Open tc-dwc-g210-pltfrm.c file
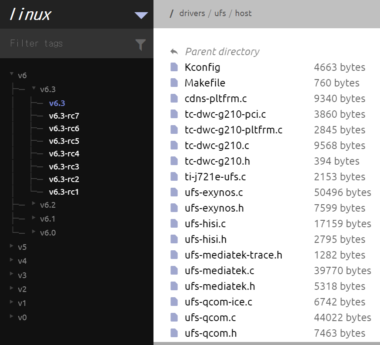The height and width of the screenshot is (345, 380). (233, 130)
